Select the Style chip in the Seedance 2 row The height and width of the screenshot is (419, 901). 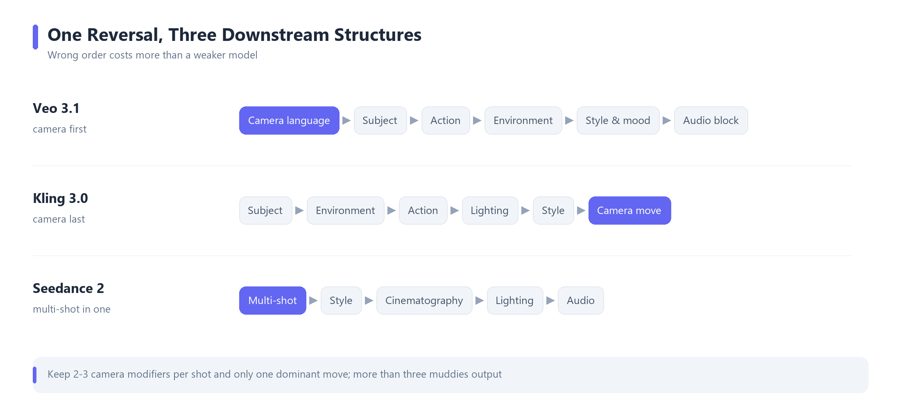[341, 300]
